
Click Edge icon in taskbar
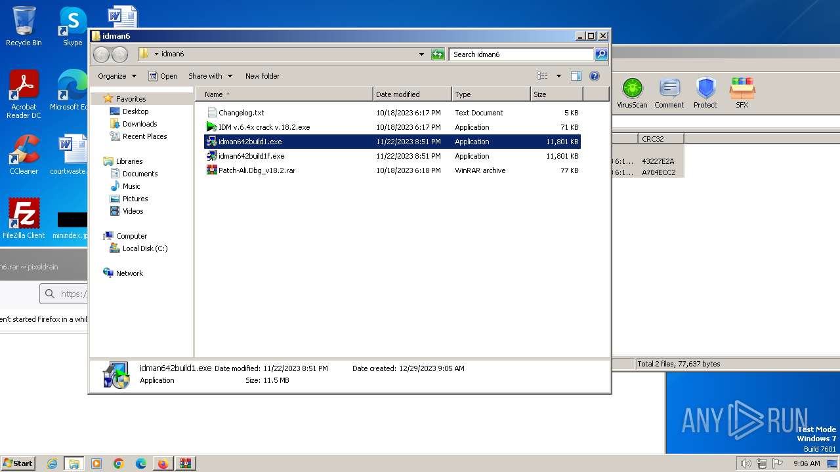(140, 463)
